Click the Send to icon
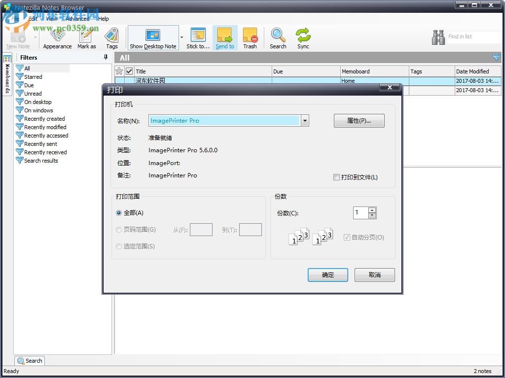 point(225,37)
